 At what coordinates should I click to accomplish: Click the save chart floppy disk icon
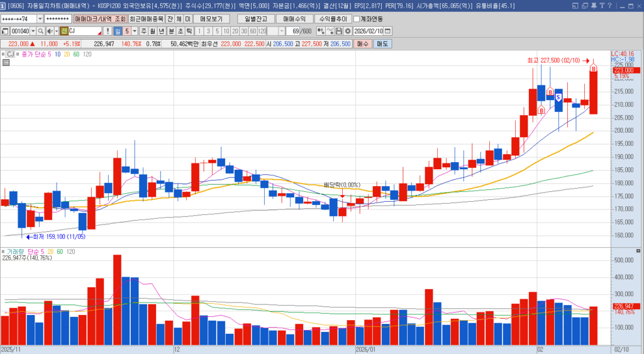point(339,31)
